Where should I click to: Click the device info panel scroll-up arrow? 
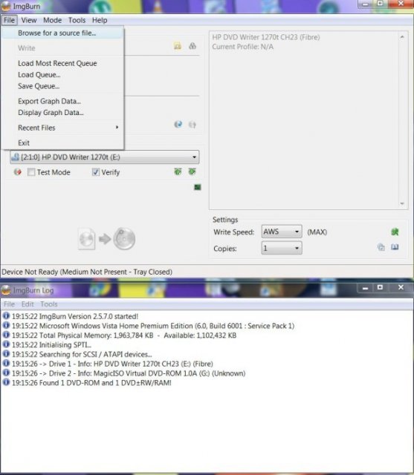pos(402,37)
